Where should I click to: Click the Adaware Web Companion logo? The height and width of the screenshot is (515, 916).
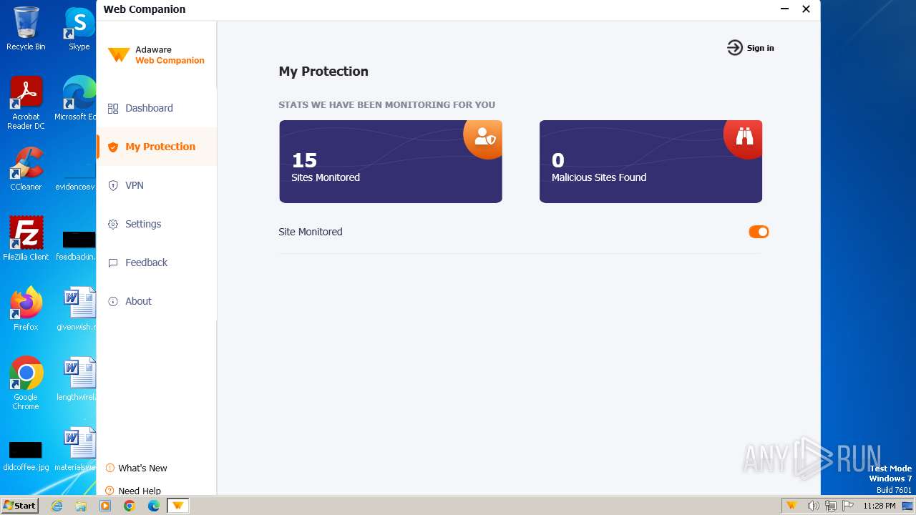pos(156,55)
